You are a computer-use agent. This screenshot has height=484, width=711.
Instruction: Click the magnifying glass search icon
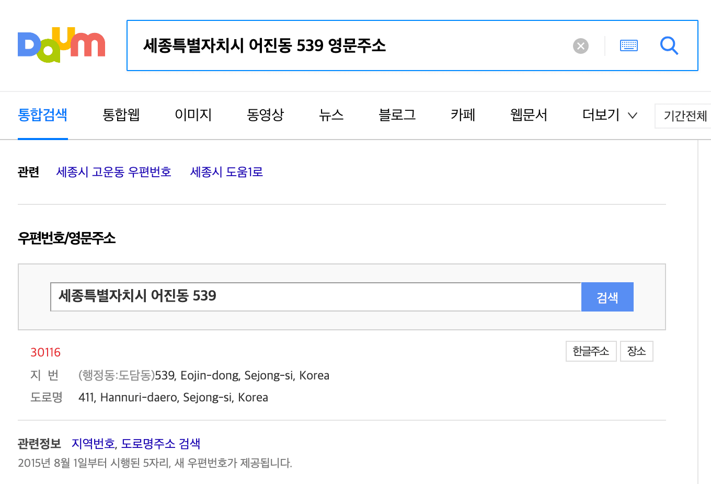point(669,45)
